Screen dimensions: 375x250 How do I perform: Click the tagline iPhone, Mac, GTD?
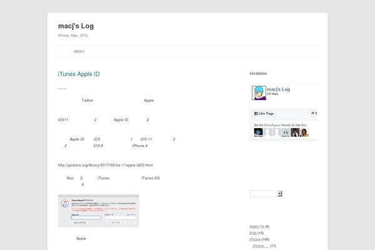(x=73, y=36)
